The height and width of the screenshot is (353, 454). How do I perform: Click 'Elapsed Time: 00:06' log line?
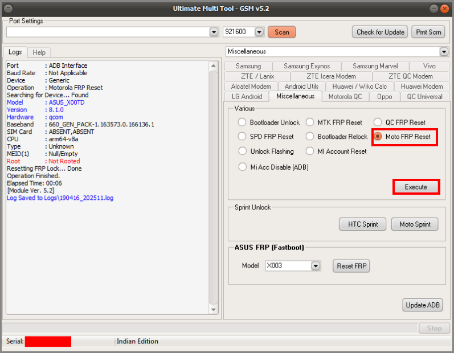tap(34, 183)
